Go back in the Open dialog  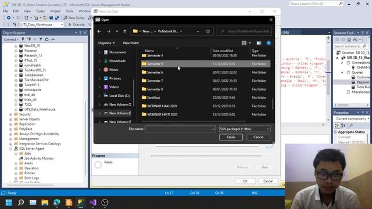[99, 31]
